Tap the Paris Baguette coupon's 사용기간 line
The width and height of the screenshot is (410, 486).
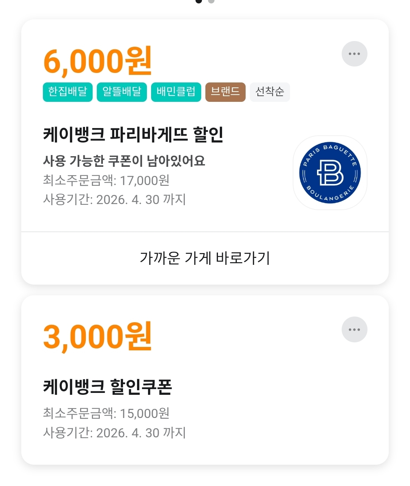114,199
